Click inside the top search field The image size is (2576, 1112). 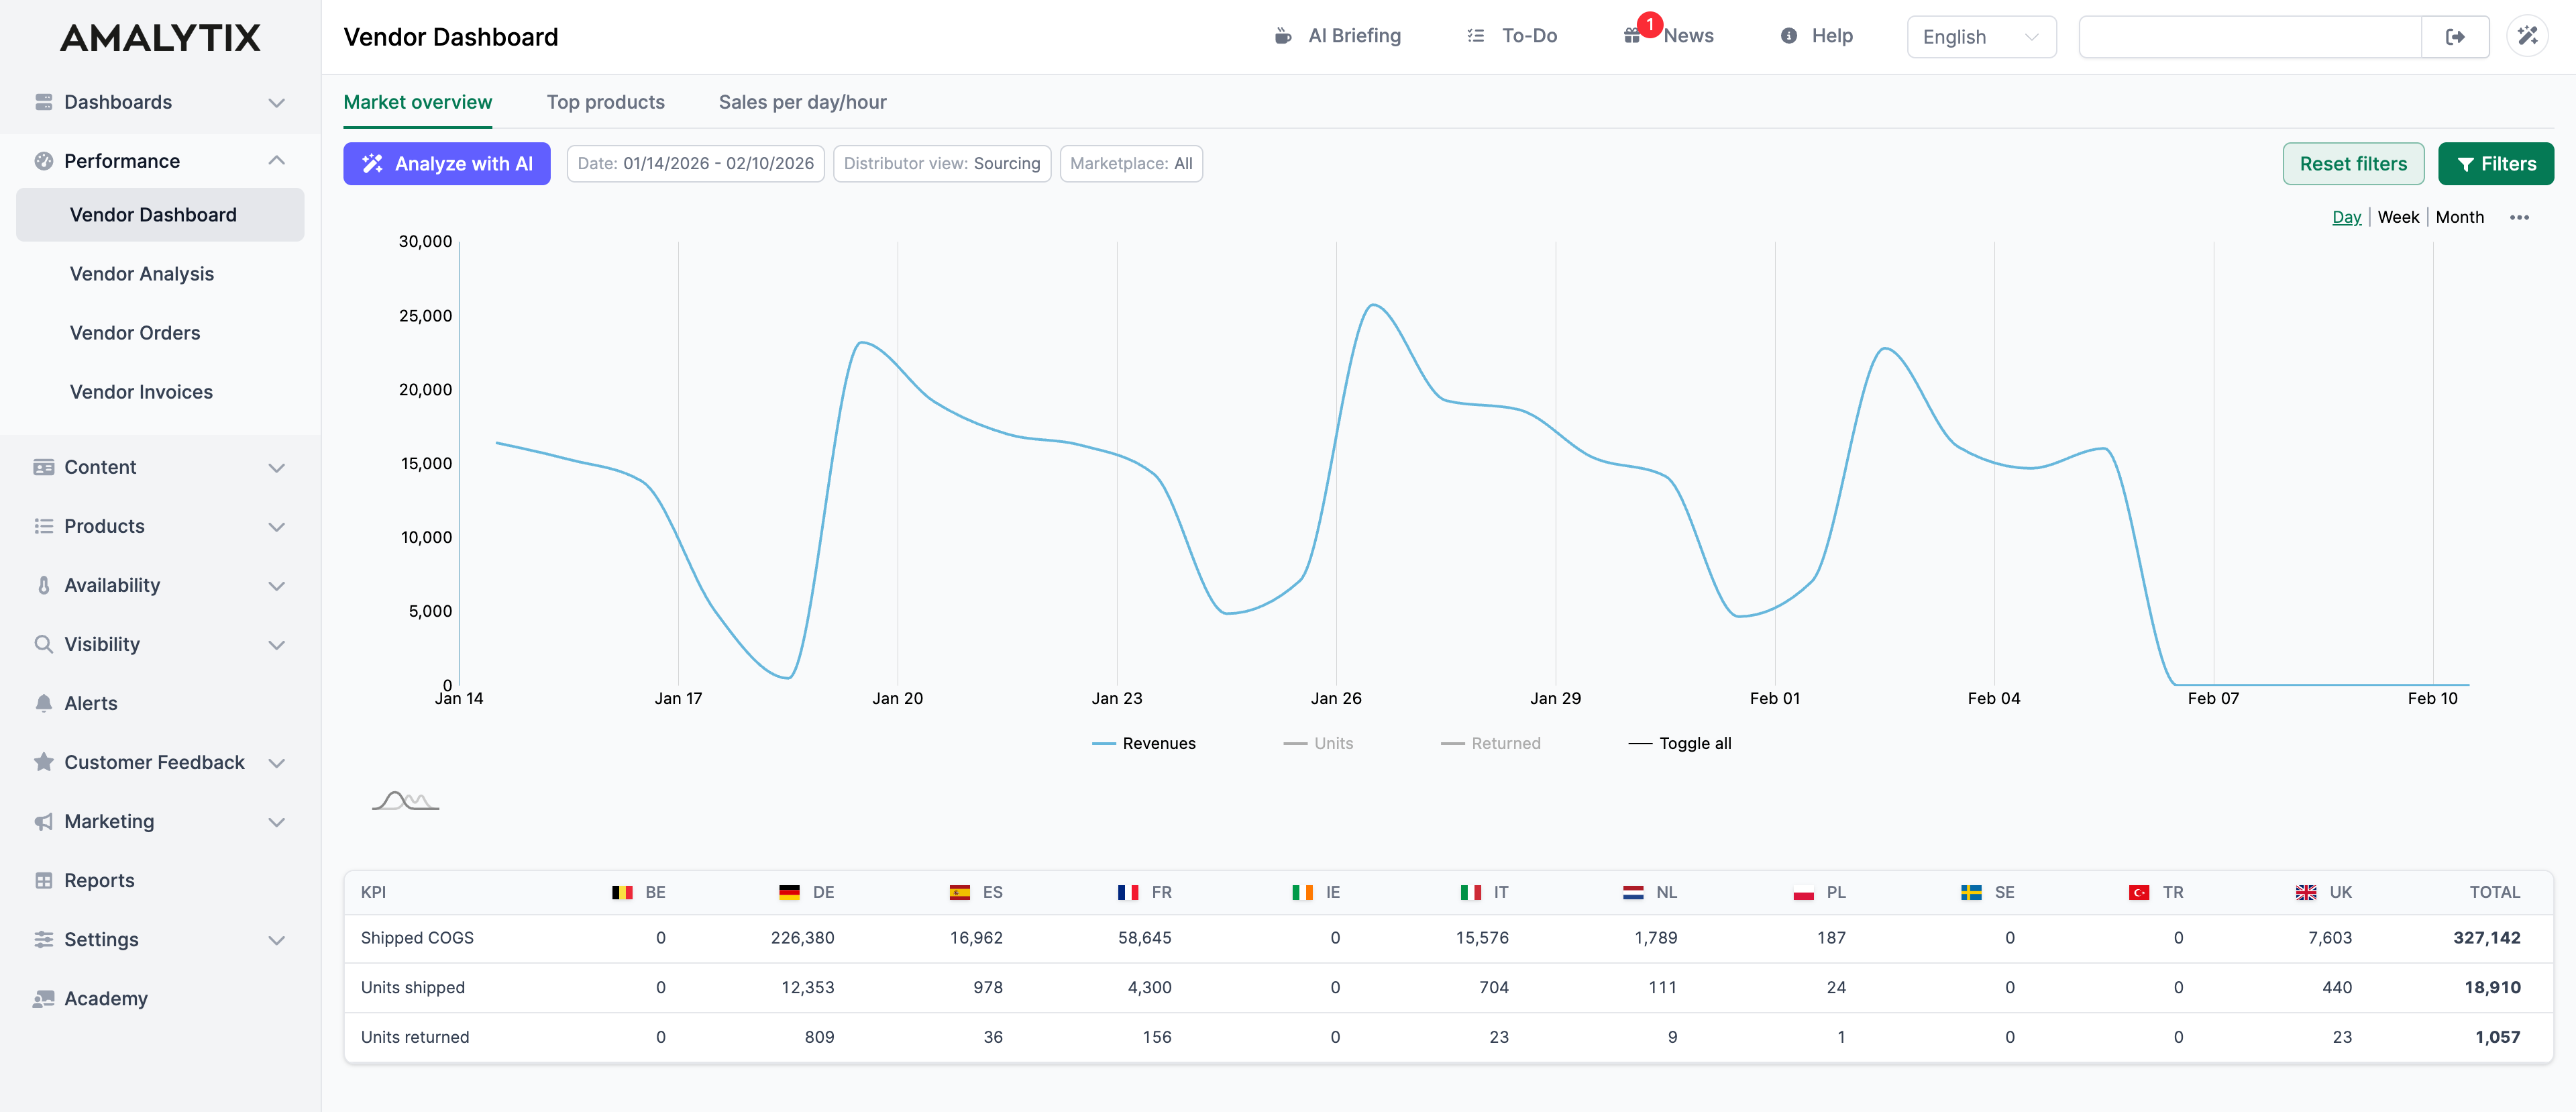click(2250, 37)
